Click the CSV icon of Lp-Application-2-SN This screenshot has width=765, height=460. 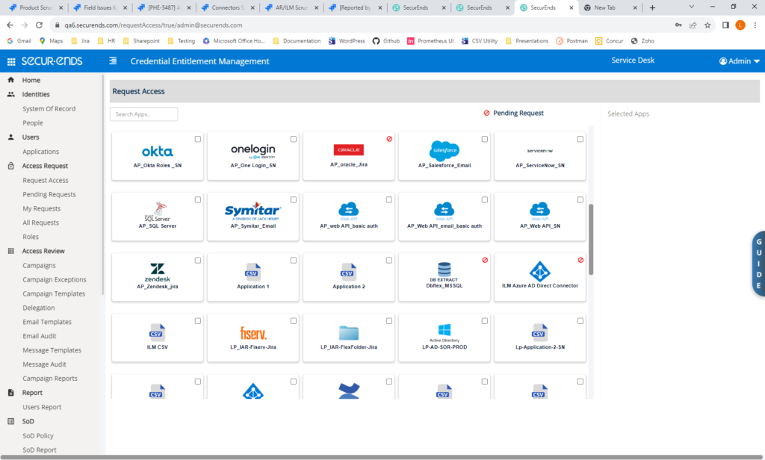(x=539, y=332)
